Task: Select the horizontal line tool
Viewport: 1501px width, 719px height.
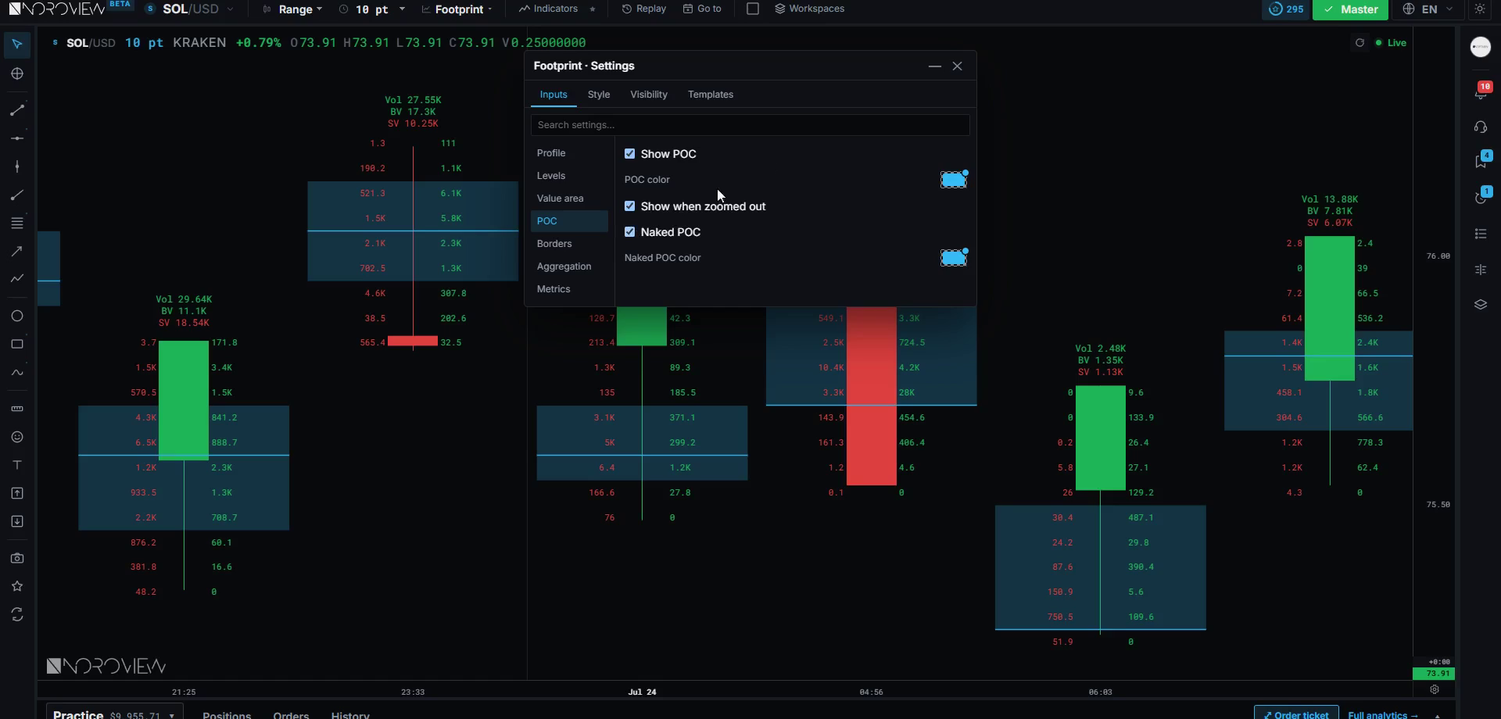Action: click(x=16, y=138)
